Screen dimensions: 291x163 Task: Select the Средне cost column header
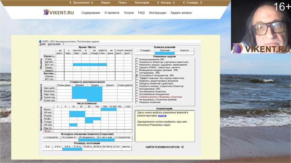(x=95, y=85)
